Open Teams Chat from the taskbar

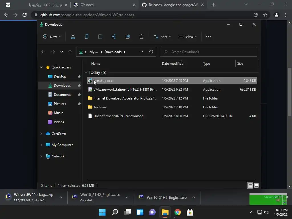[152, 212]
